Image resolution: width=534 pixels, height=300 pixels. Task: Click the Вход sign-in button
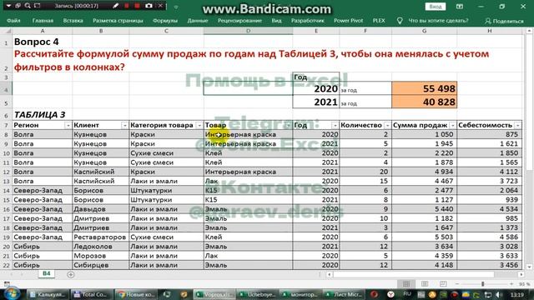pos(436,7)
